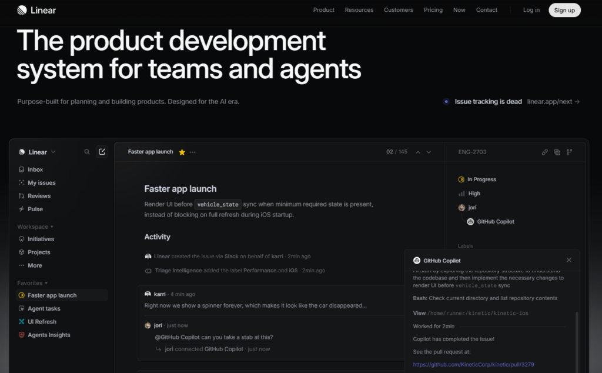Screen dimensions: 602x373
Task: Toggle the yellow favorite star on issue
Action: tap(182, 152)
